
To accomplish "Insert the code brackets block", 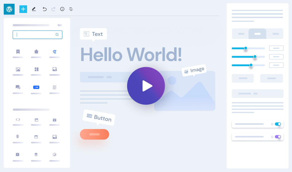I will click(x=18, y=120).
